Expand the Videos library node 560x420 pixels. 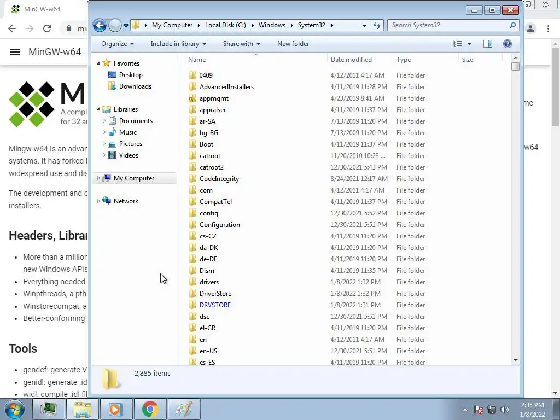[104, 155]
